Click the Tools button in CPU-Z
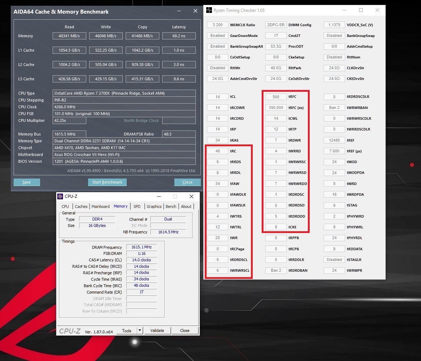Image resolution: width=421 pixels, height=361 pixels. point(127,331)
